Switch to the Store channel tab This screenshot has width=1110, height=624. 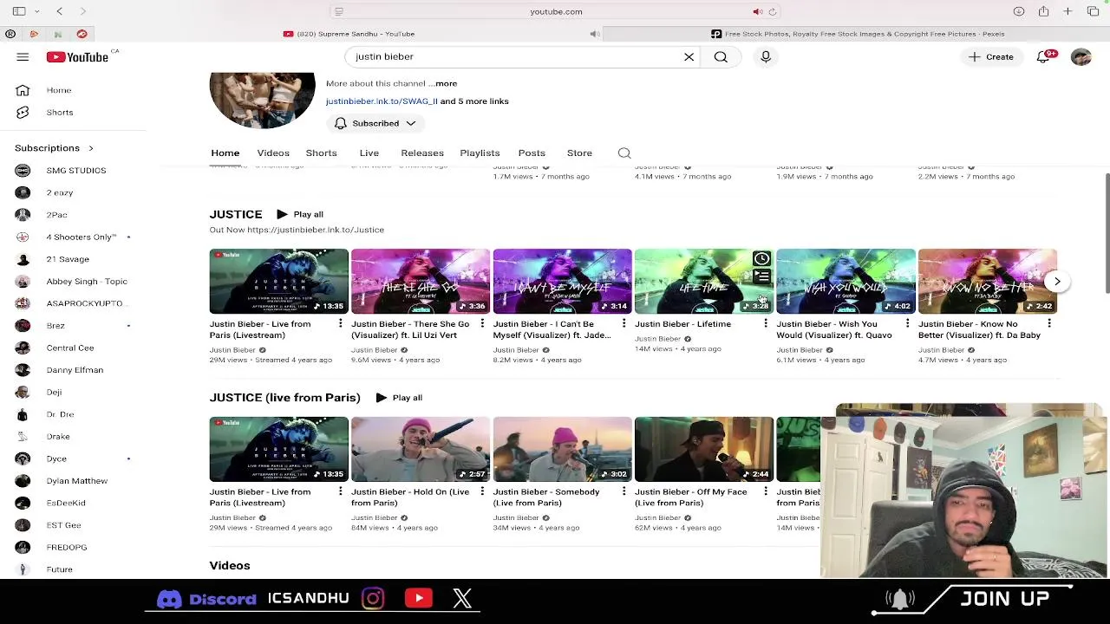point(579,153)
